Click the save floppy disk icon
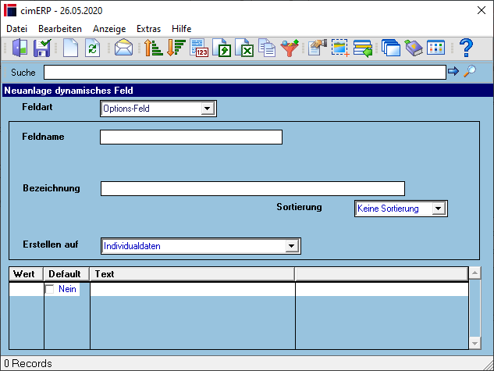Viewport: 494px width, 371px height. pyautogui.click(x=42, y=48)
